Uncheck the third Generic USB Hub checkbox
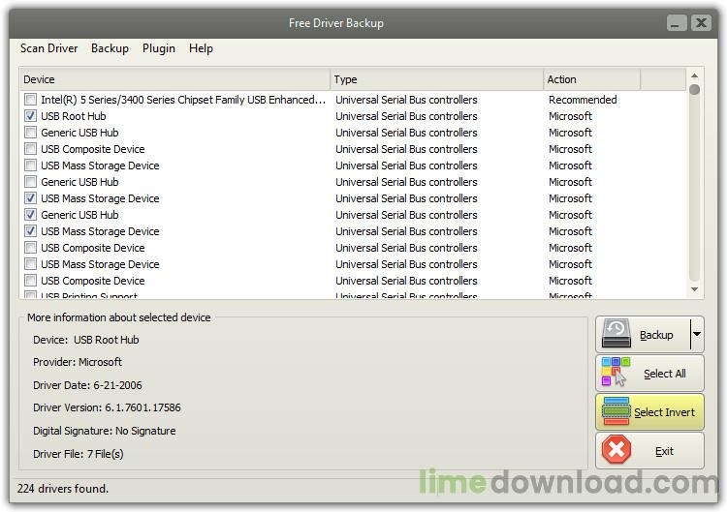 click(x=31, y=214)
